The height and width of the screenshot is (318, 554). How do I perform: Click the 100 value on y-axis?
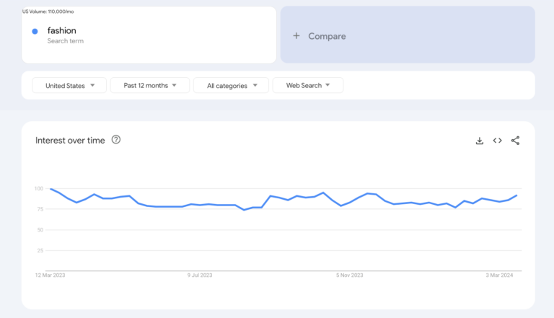point(39,189)
